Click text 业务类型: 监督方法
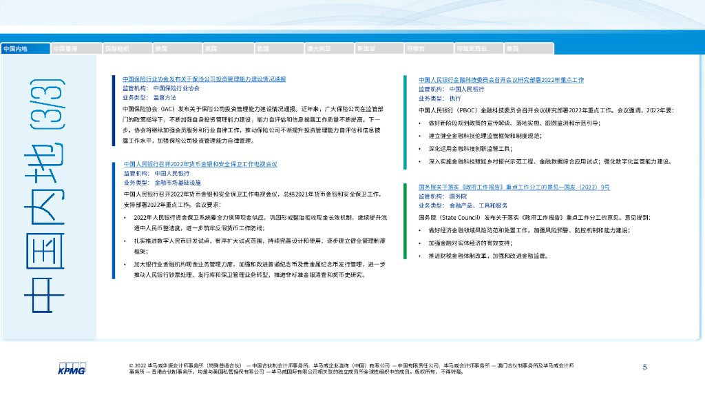This screenshot has height=397, width=705. coord(149,98)
